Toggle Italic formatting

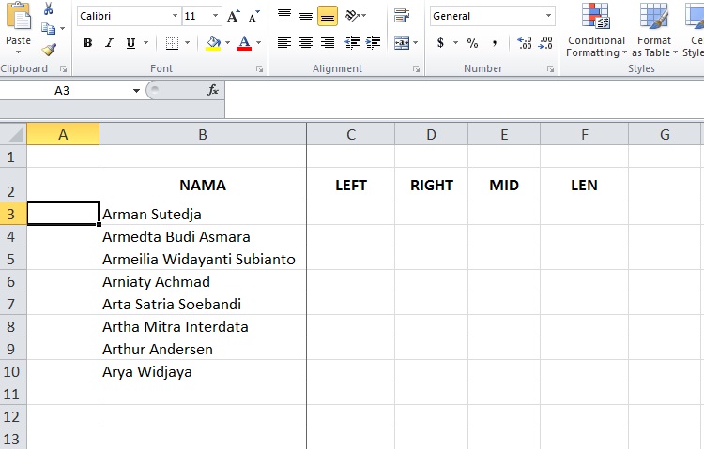coord(109,43)
